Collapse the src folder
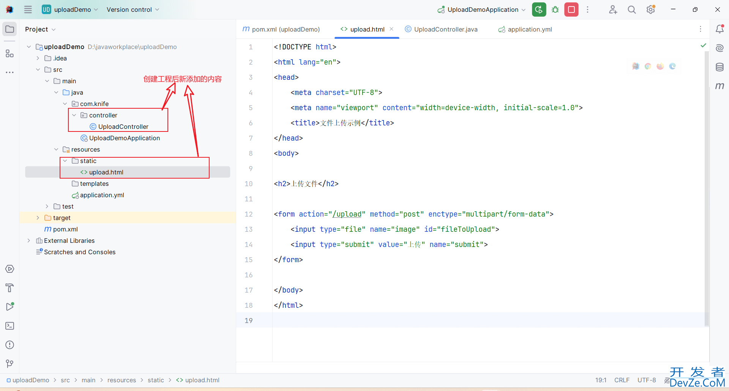 [38, 70]
